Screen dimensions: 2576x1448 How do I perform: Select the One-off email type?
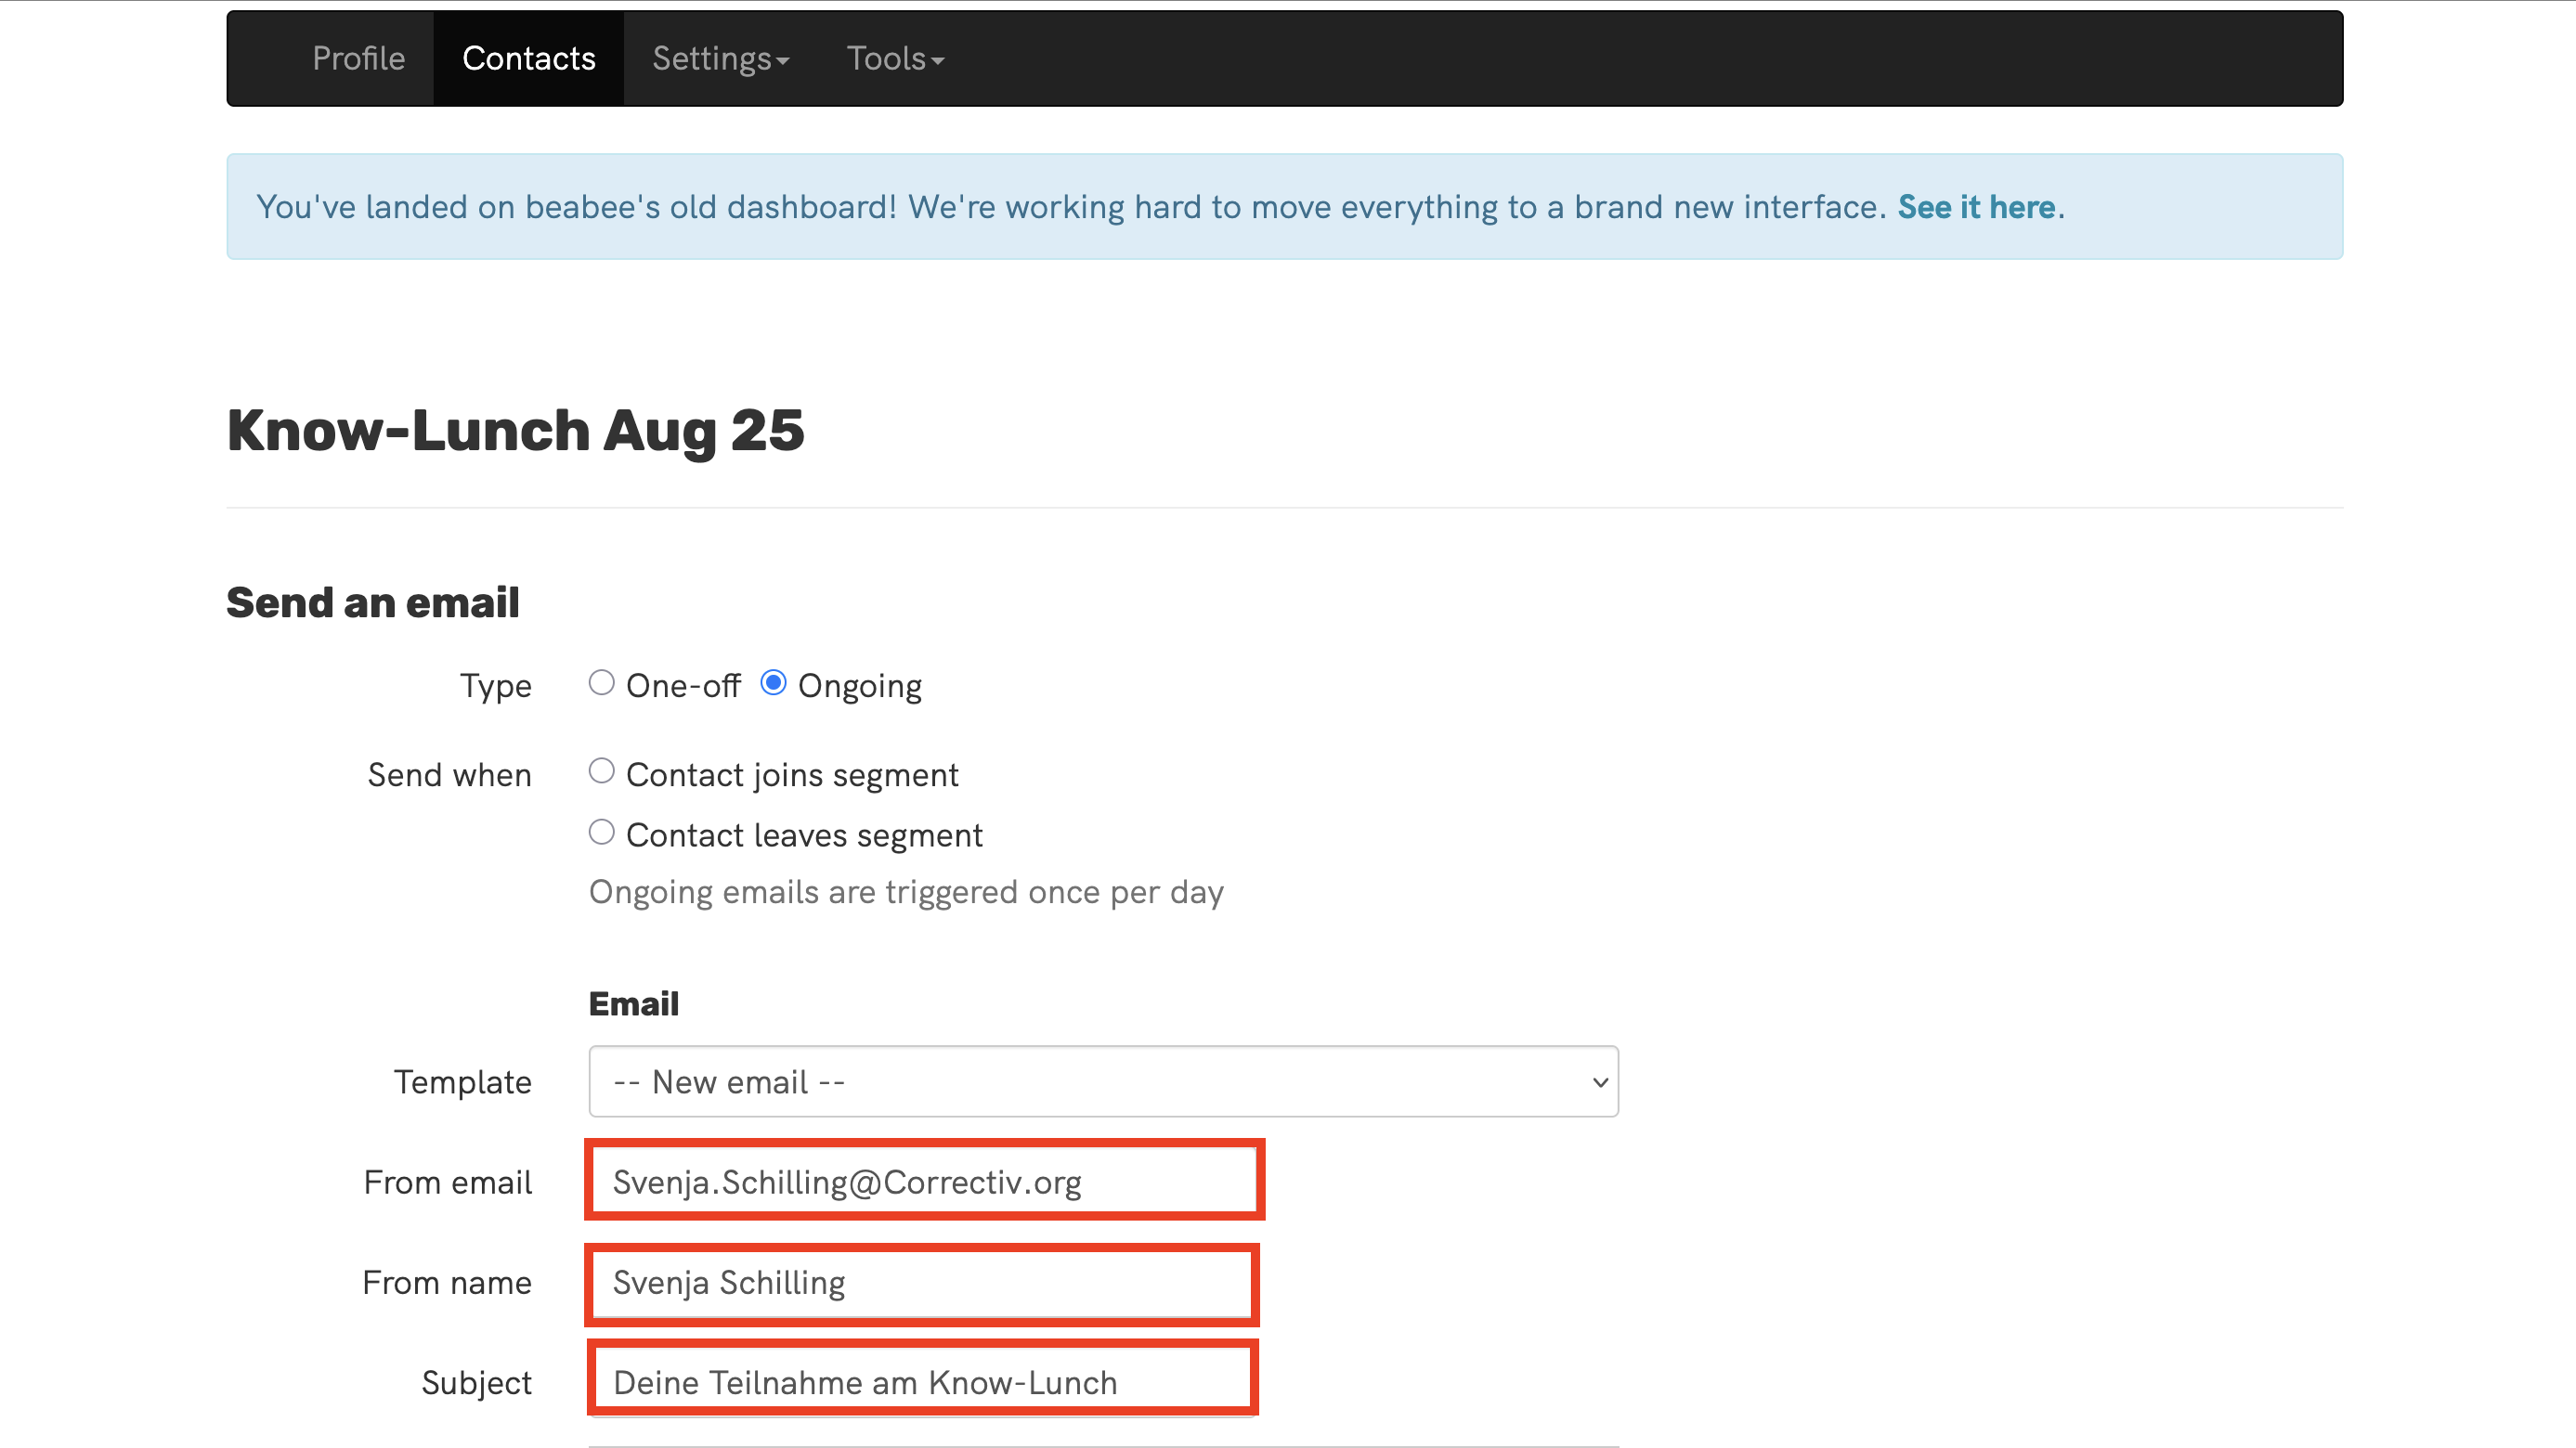[x=601, y=682]
